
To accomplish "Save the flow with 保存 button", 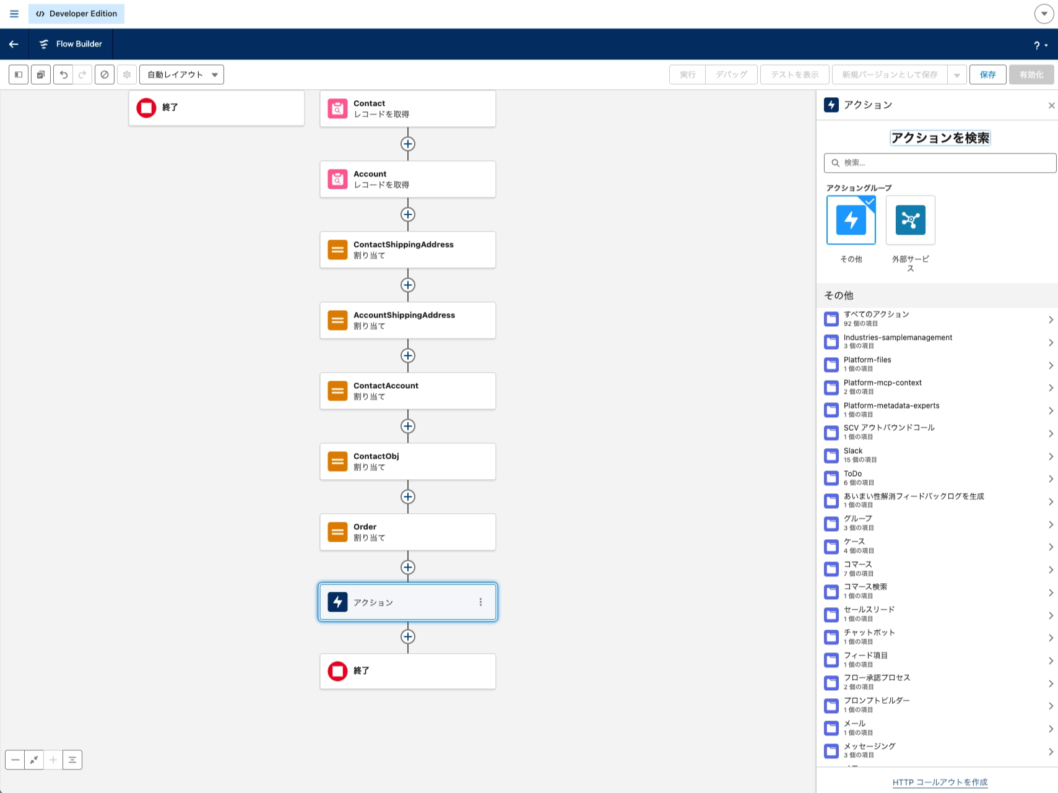I will coord(988,75).
